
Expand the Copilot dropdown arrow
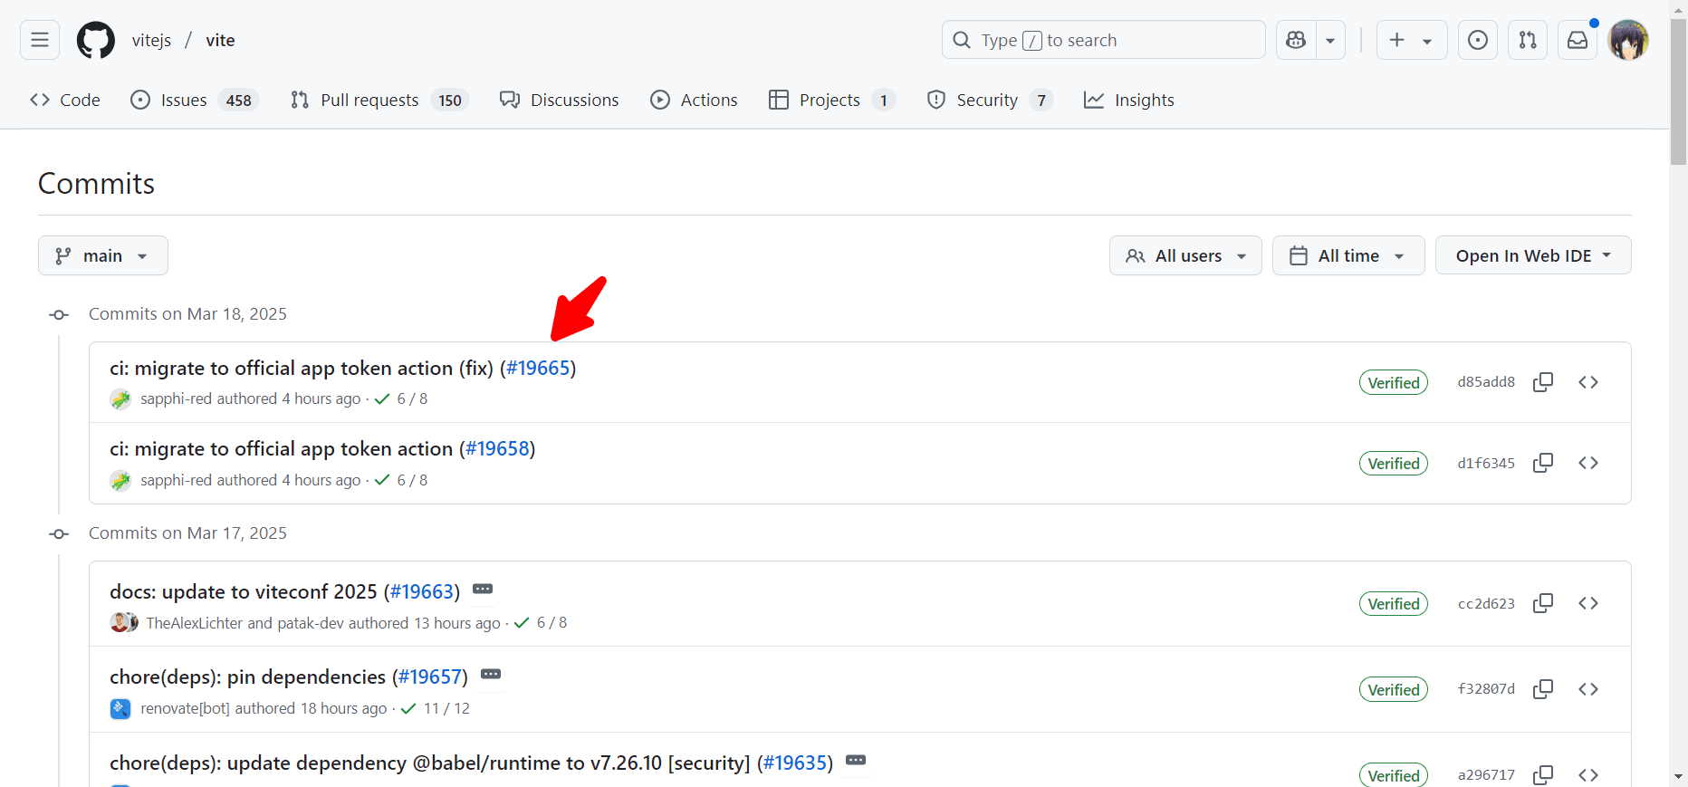(x=1330, y=40)
